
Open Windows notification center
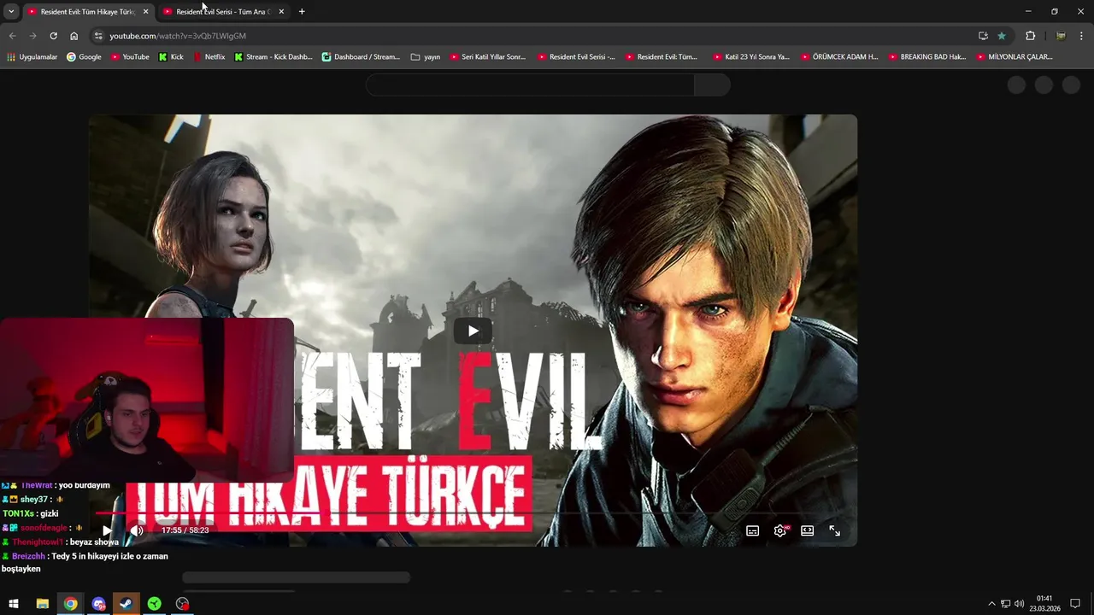pyautogui.click(x=1075, y=604)
